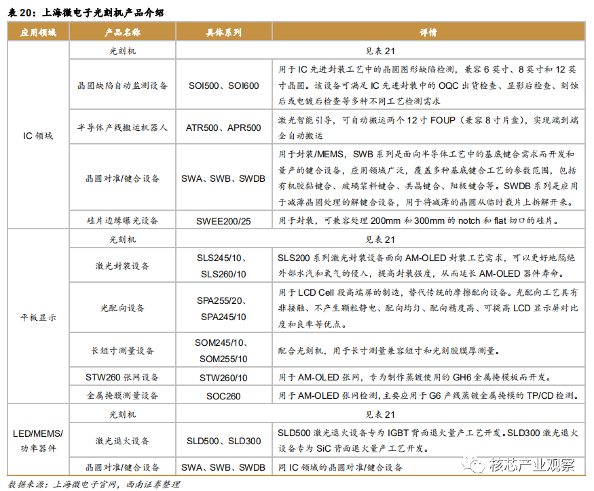
Task: Click 硅片边缘曝光设备 product name
Action: pos(122,220)
